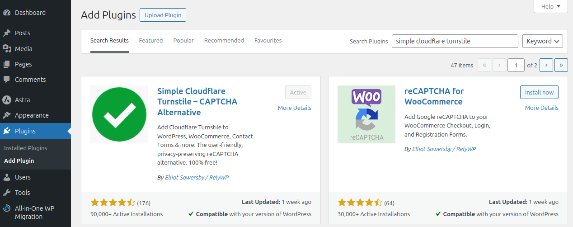Click the Upload Plugin button

(x=163, y=15)
